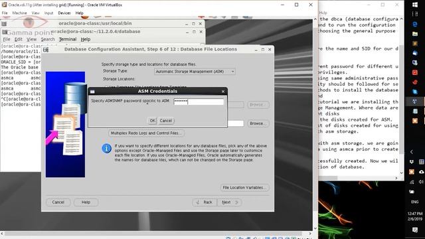Open Windows Task View
The width and height of the screenshot is (425, 239).
click(x=414, y=14)
